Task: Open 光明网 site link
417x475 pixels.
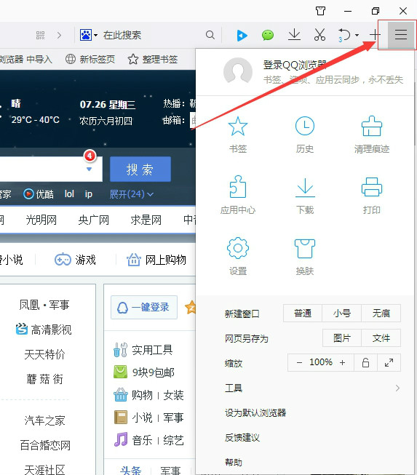Action: pos(41,220)
